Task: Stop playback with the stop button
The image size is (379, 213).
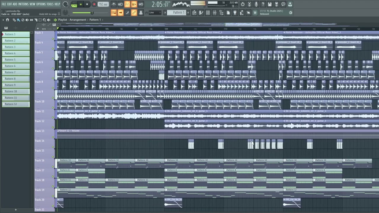Action: [87, 4]
